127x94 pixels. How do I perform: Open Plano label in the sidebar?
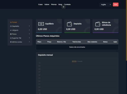click(14, 34)
